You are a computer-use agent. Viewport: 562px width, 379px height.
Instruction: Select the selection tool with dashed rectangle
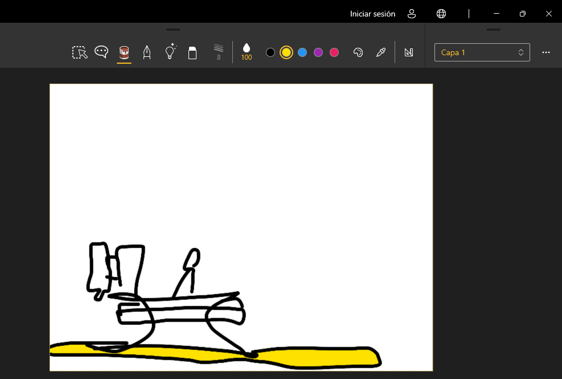(x=80, y=52)
